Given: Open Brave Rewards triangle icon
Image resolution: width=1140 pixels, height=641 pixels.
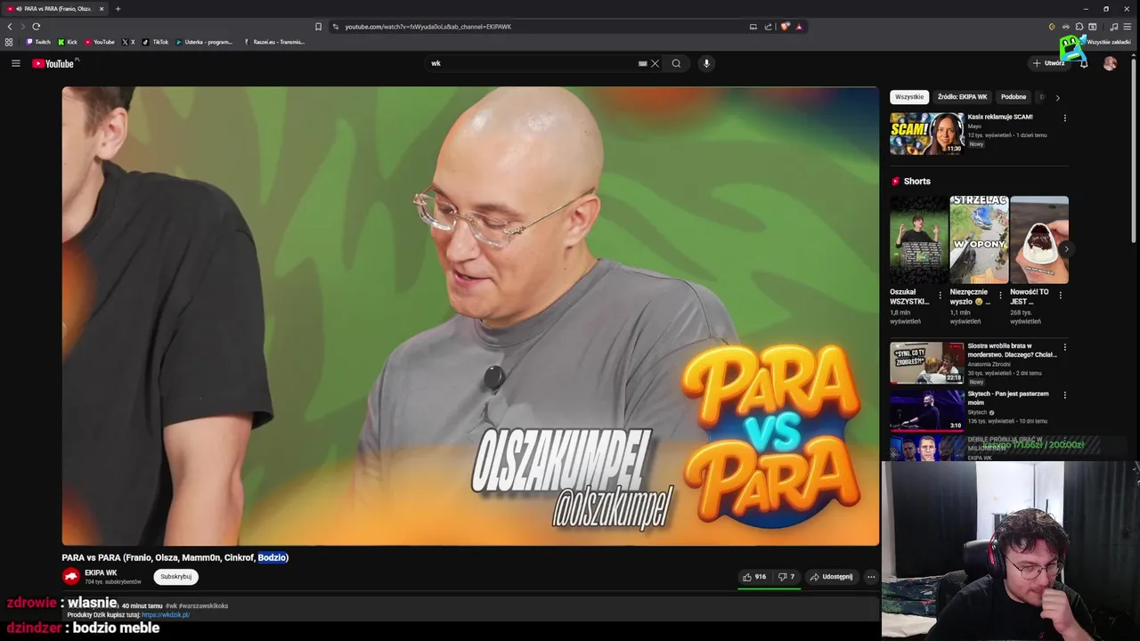Looking at the screenshot, I should (x=799, y=27).
